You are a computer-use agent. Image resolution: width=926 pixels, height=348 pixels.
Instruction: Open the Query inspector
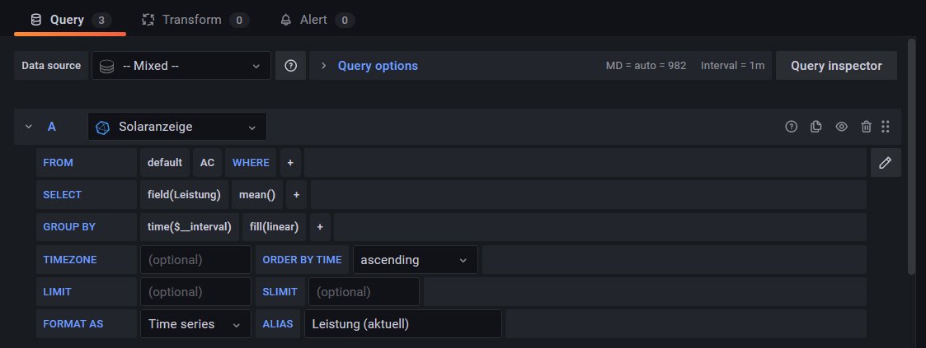(x=836, y=66)
